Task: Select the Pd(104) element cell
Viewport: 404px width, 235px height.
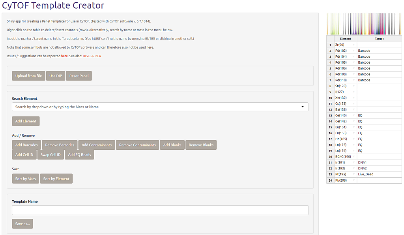Action: click(x=346, y=56)
